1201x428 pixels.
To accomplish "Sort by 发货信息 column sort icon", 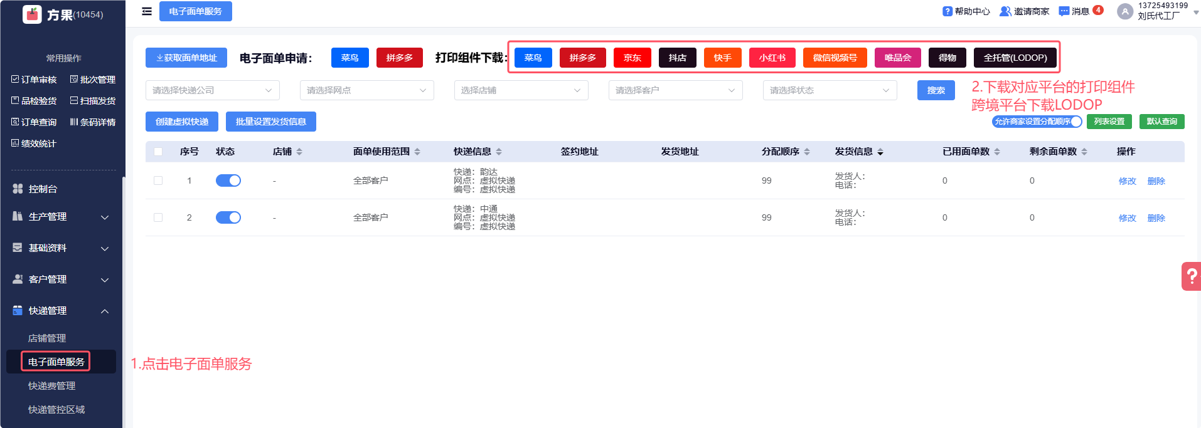I will tap(880, 152).
